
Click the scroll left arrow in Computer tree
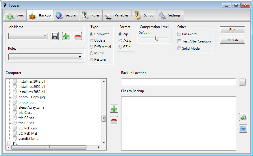coord(9,147)
